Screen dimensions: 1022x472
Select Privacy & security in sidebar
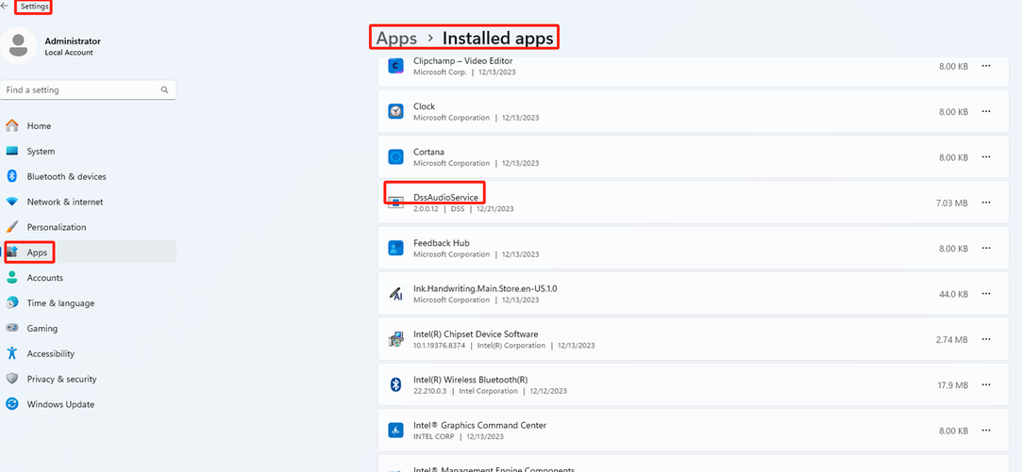(61, 379)
